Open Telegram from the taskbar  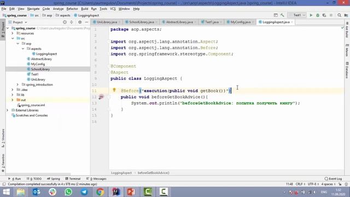[84, 192]
